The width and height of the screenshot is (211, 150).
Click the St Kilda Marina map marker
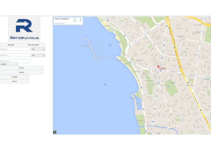[x=141, y=98]
